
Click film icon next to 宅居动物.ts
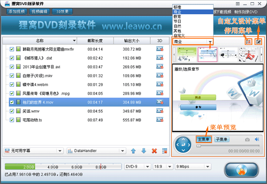(18, 120)
